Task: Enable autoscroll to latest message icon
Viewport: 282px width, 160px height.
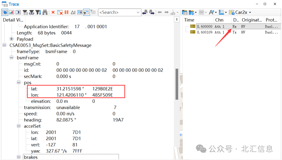Action: (x=80, y=12)
